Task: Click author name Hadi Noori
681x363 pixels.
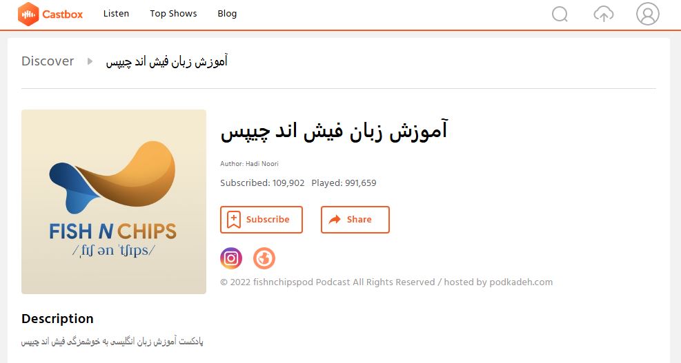Action: click(262, 164)
